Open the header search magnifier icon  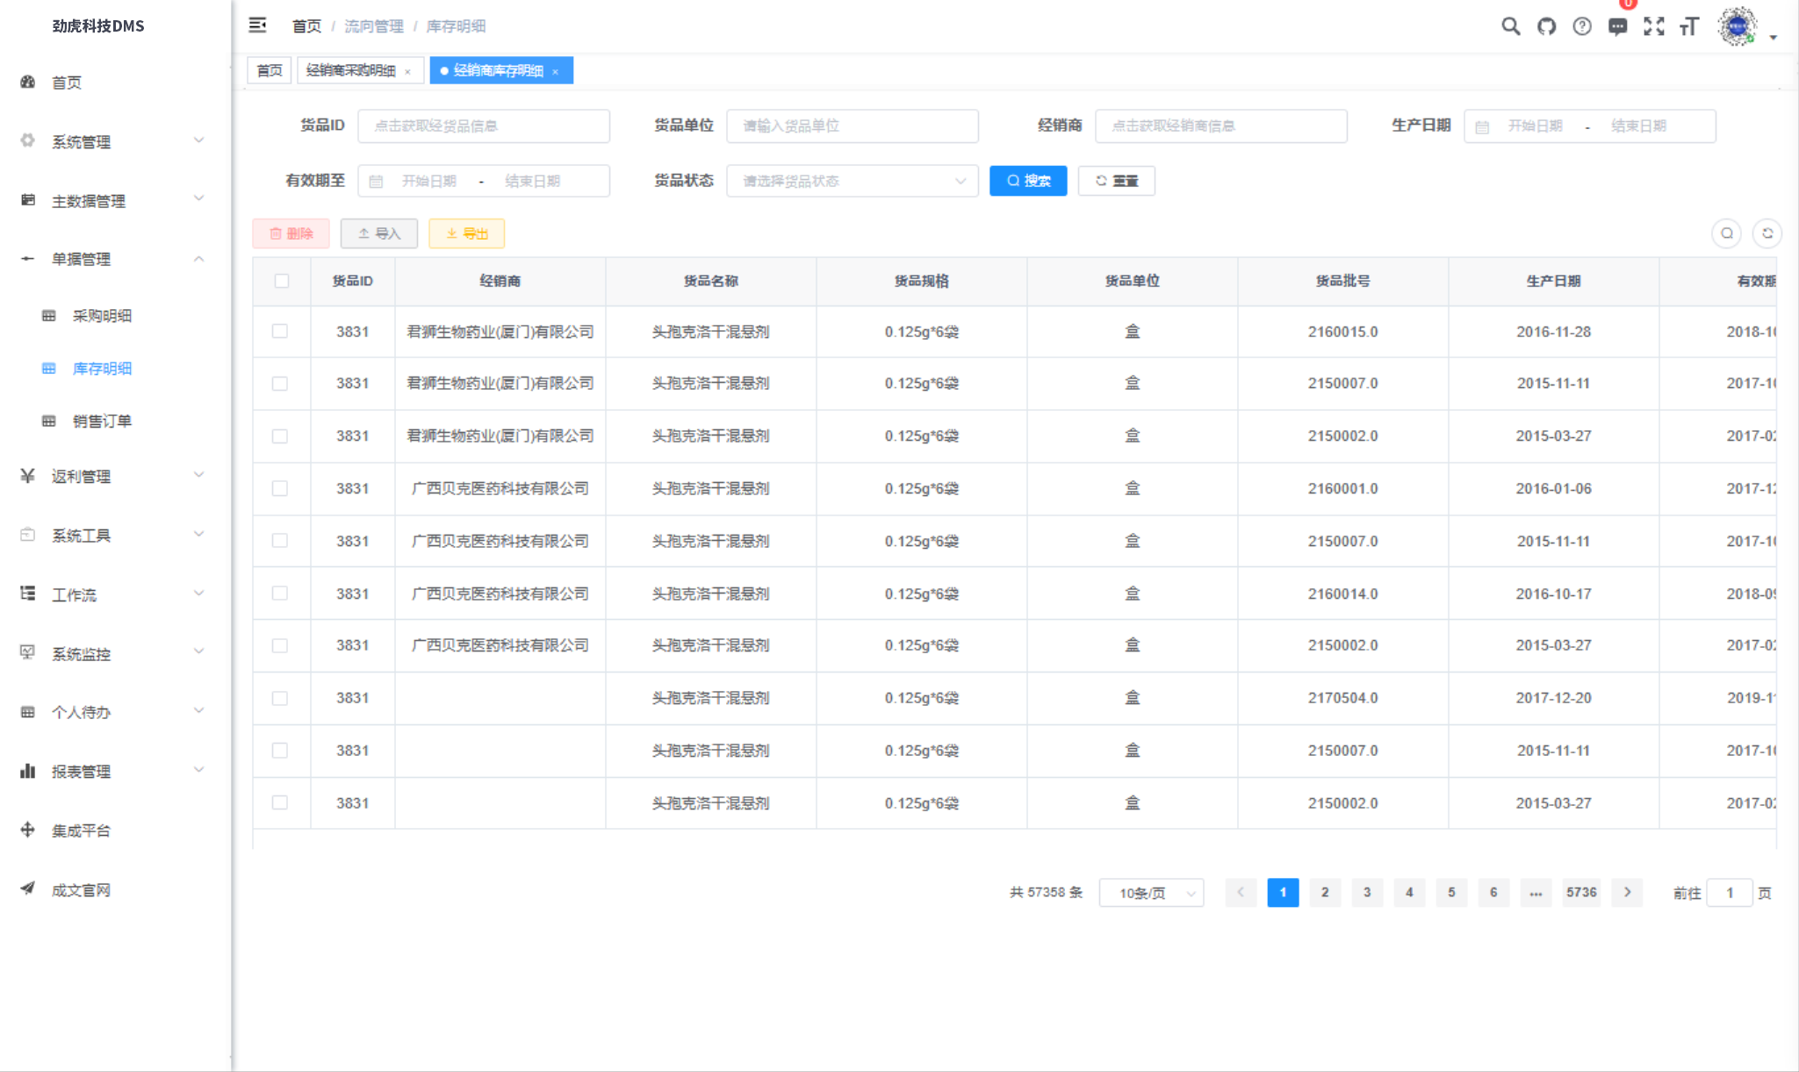pos(1510,26)
